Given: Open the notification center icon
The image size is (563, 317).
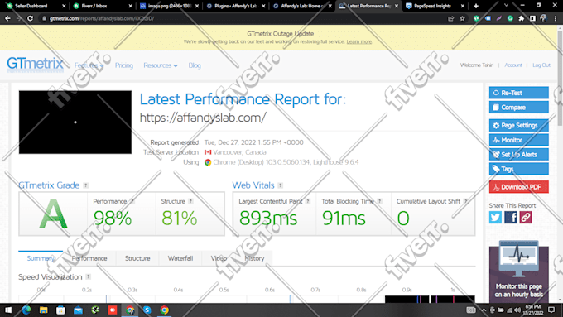Looking at the screenshot, I should (x=551, y=310).
